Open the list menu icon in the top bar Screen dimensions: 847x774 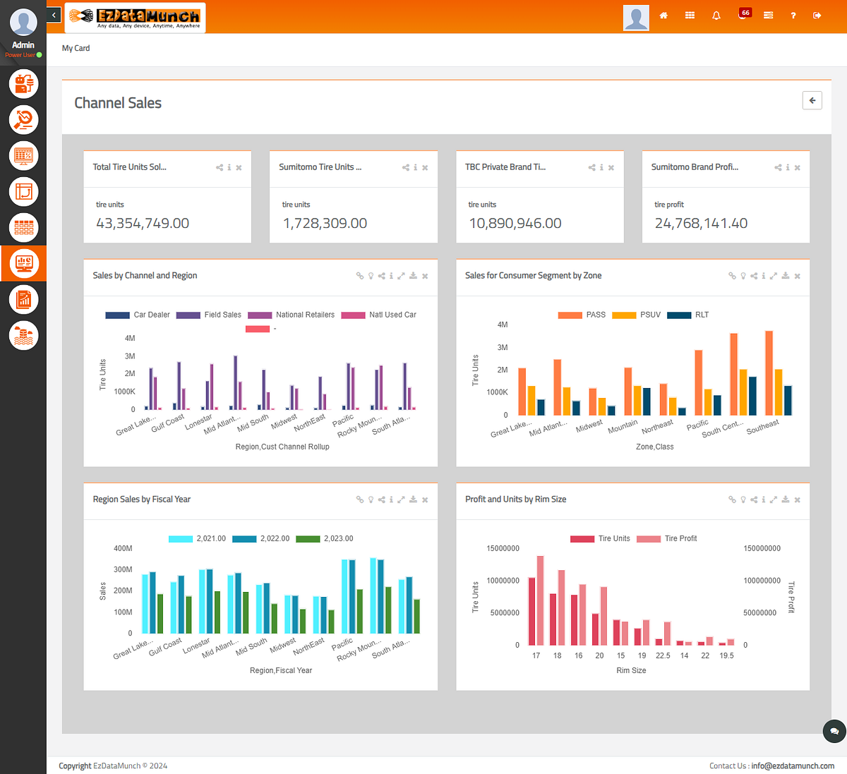pyautogui.click(x=769, y=15)
